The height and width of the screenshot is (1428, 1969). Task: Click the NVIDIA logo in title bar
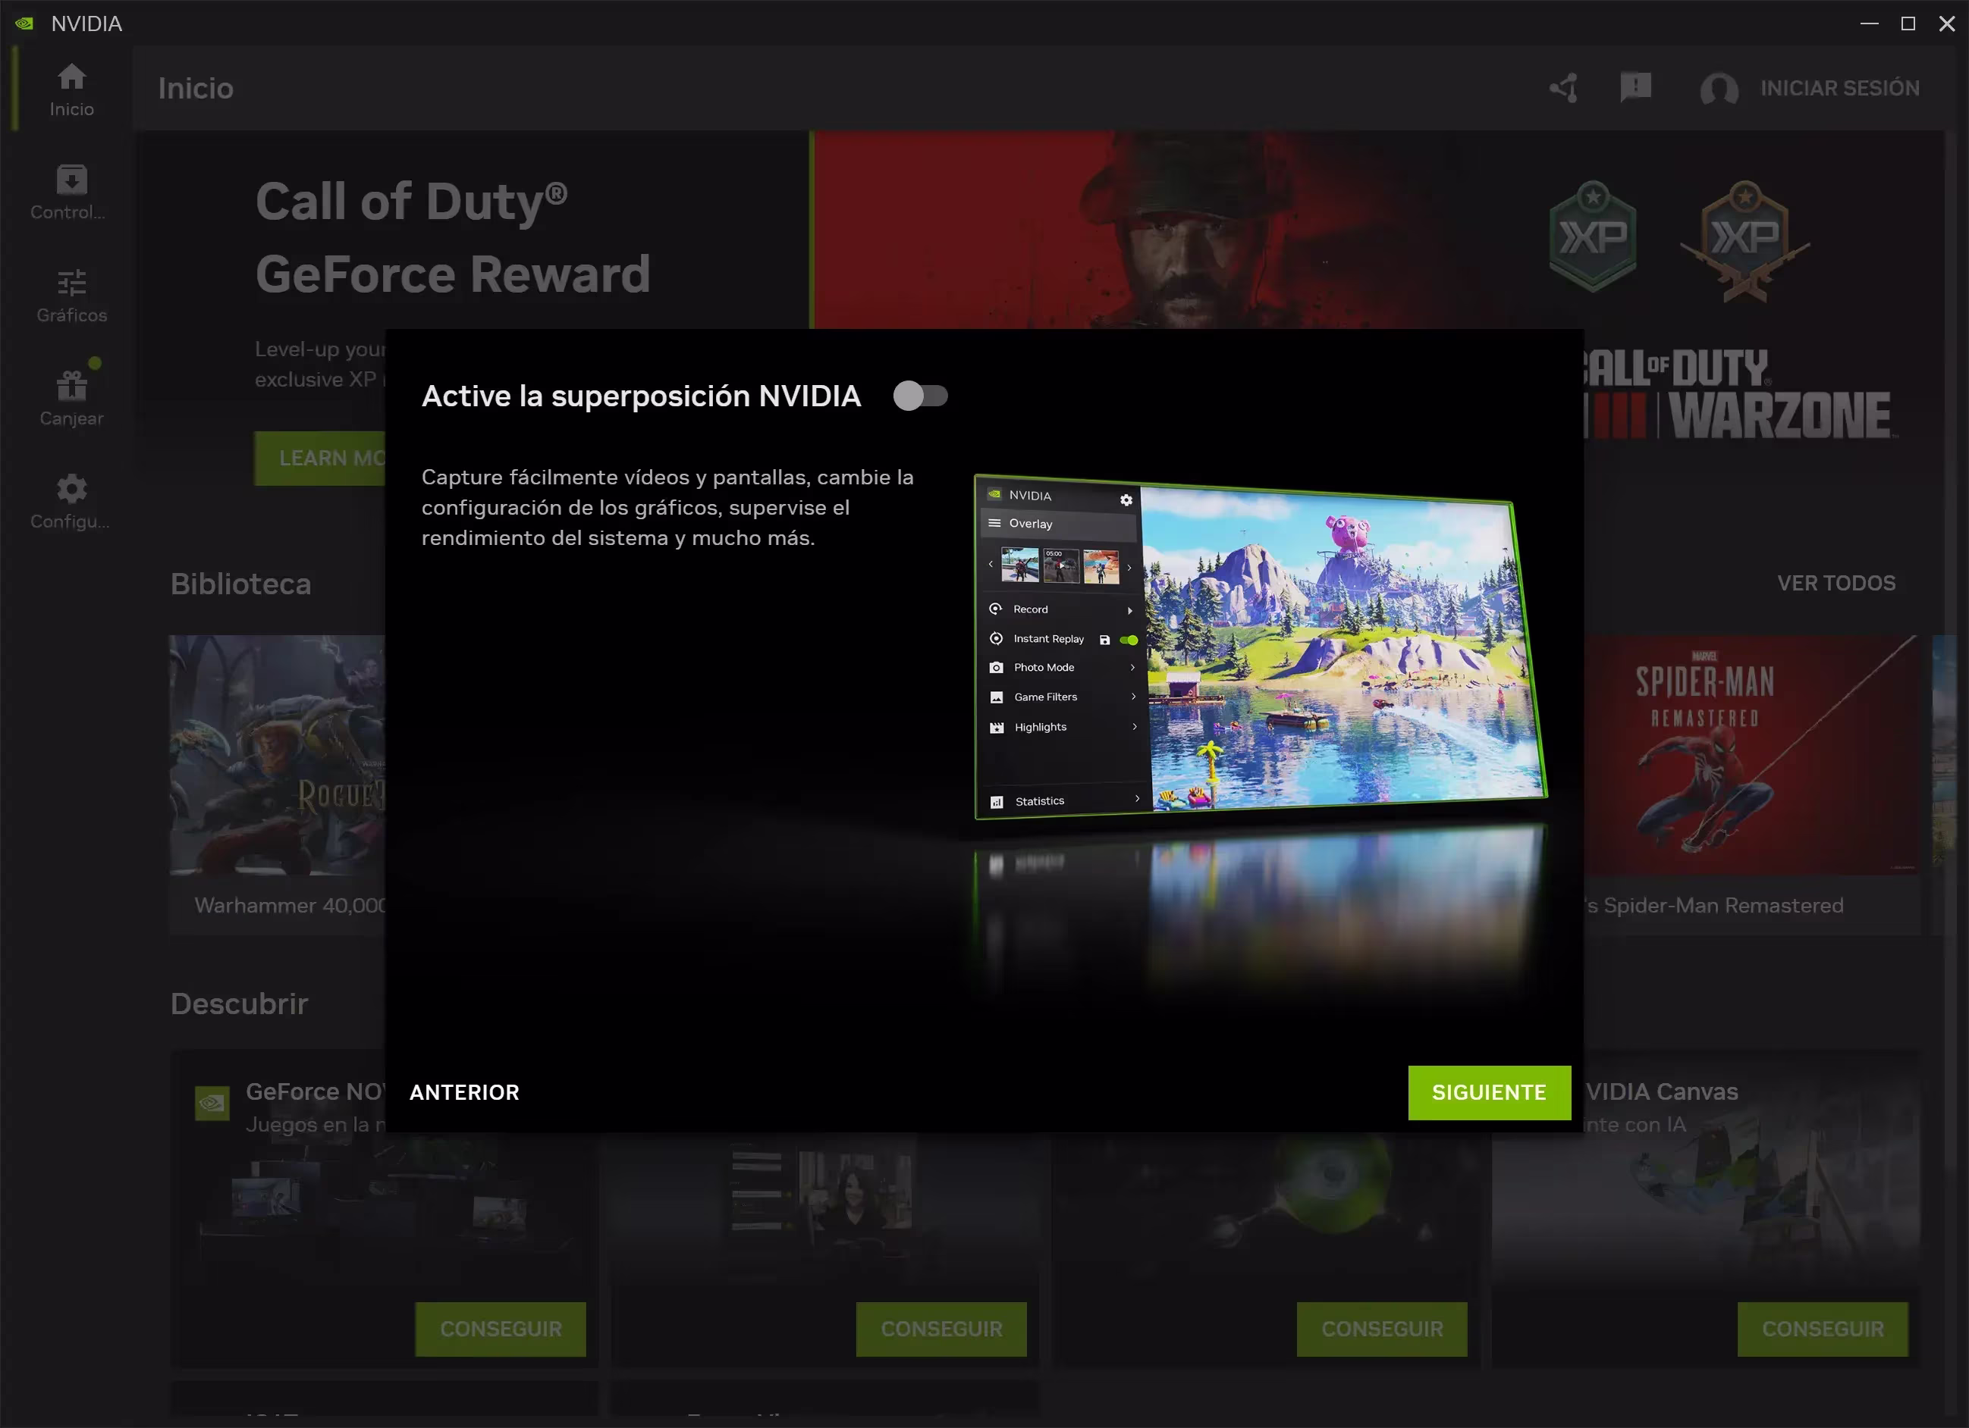[24, 23]
